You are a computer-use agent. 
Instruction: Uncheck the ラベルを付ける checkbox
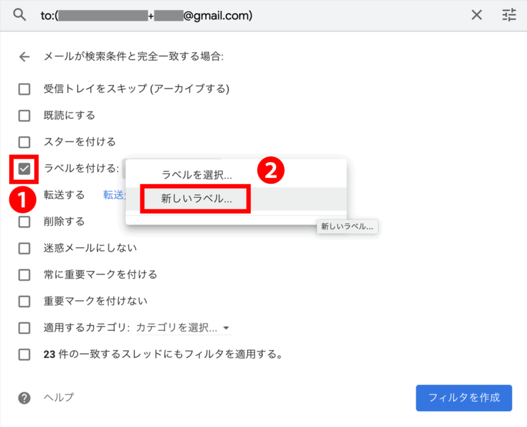pyautogui.click(x=24, y=169)
